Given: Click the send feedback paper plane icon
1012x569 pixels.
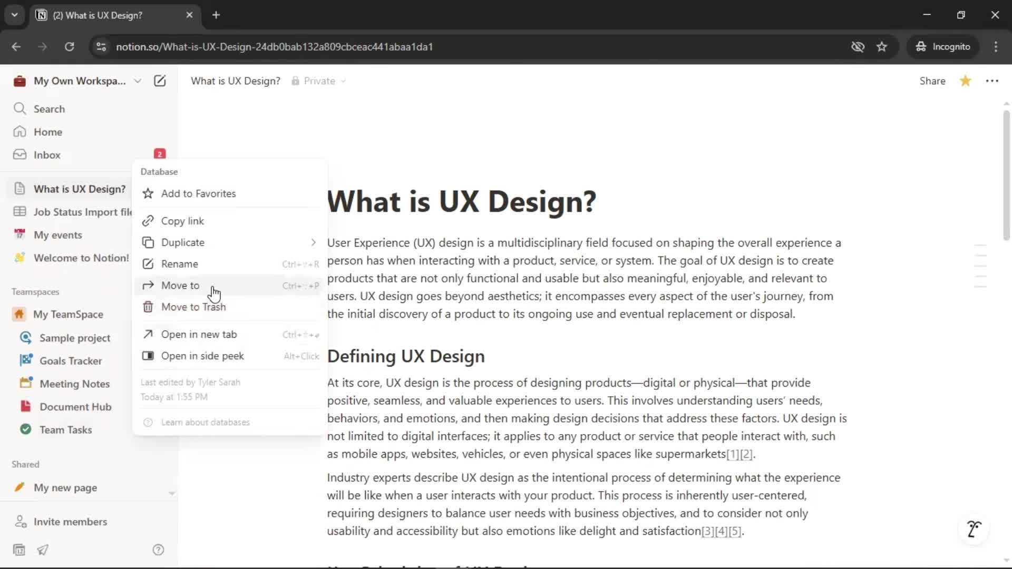Looking at the screenshot, I should point(43,550).
